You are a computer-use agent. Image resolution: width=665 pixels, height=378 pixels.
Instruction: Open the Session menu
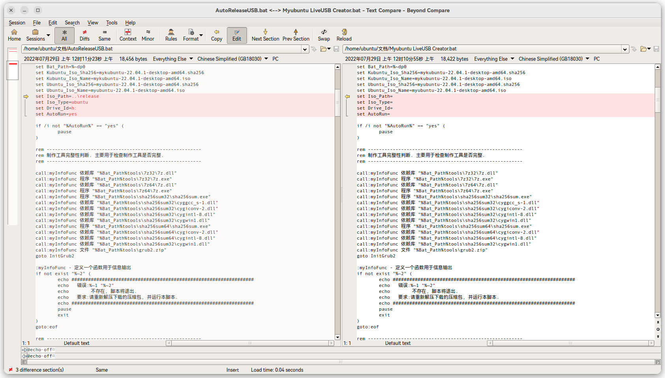(17, 23)
